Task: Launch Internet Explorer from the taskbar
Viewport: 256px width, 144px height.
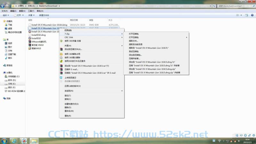Action: click(x=14, y=141)
